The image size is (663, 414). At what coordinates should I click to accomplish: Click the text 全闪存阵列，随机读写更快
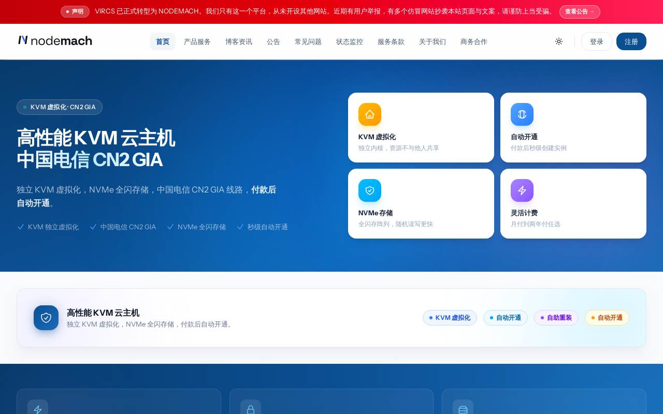(x=396, y=224)
